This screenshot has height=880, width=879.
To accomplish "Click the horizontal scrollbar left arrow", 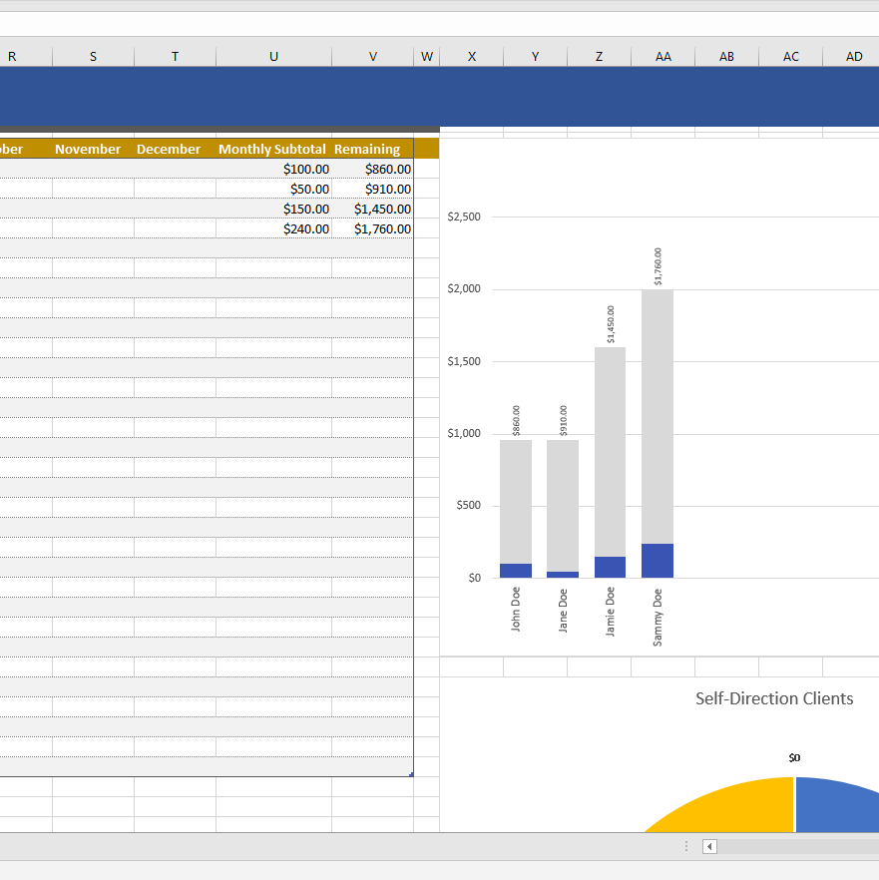I will (x=709, y=847).
